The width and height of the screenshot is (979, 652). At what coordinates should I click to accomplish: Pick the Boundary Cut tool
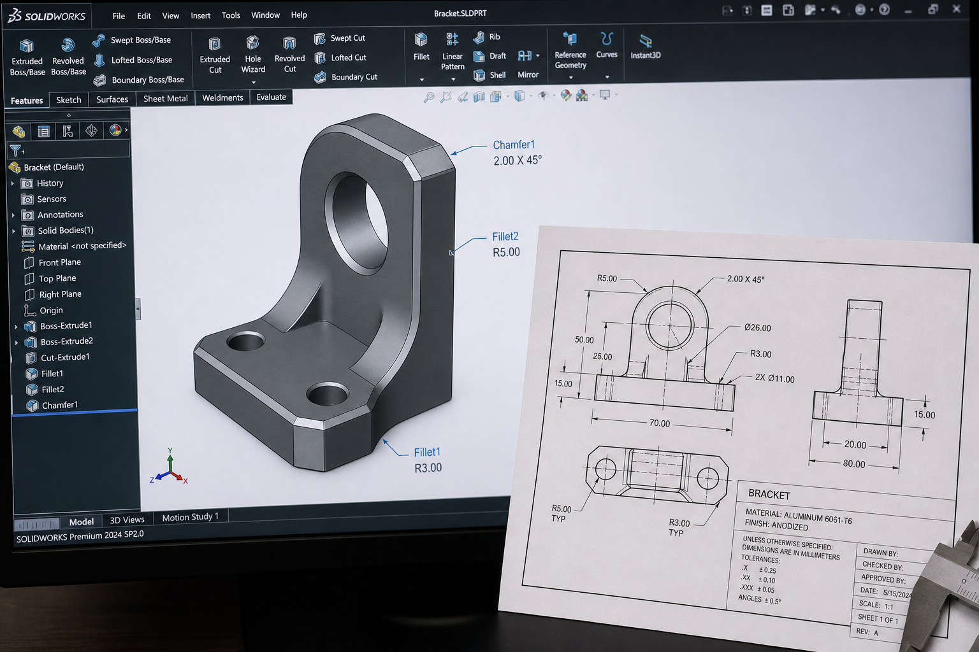345,77
